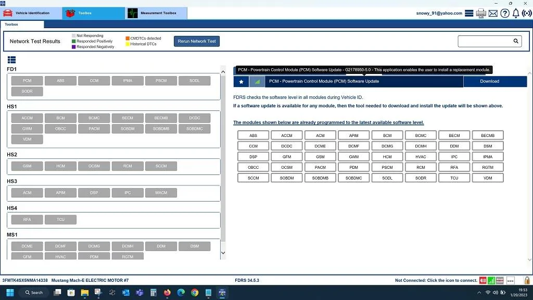The height and width of the screenshot is (300, 533).
Task: Click the red connect icon in status bar
Action: click(483, 280)
